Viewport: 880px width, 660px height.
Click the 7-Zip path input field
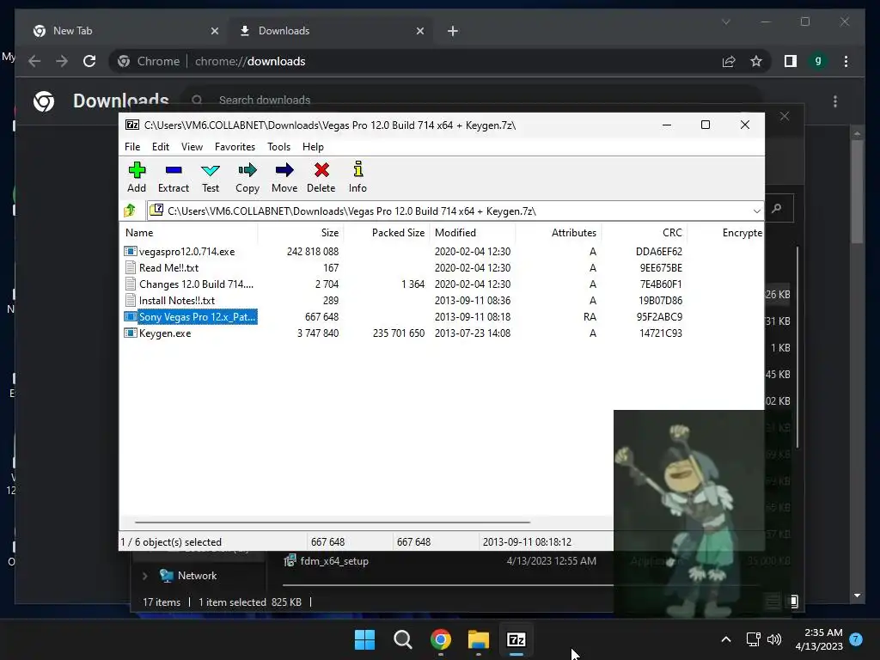[x=455, y=211]
